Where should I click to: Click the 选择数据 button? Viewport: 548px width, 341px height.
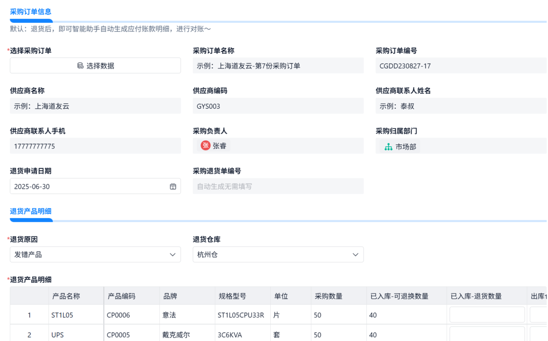pyautogui.click(x=95, y=66)
